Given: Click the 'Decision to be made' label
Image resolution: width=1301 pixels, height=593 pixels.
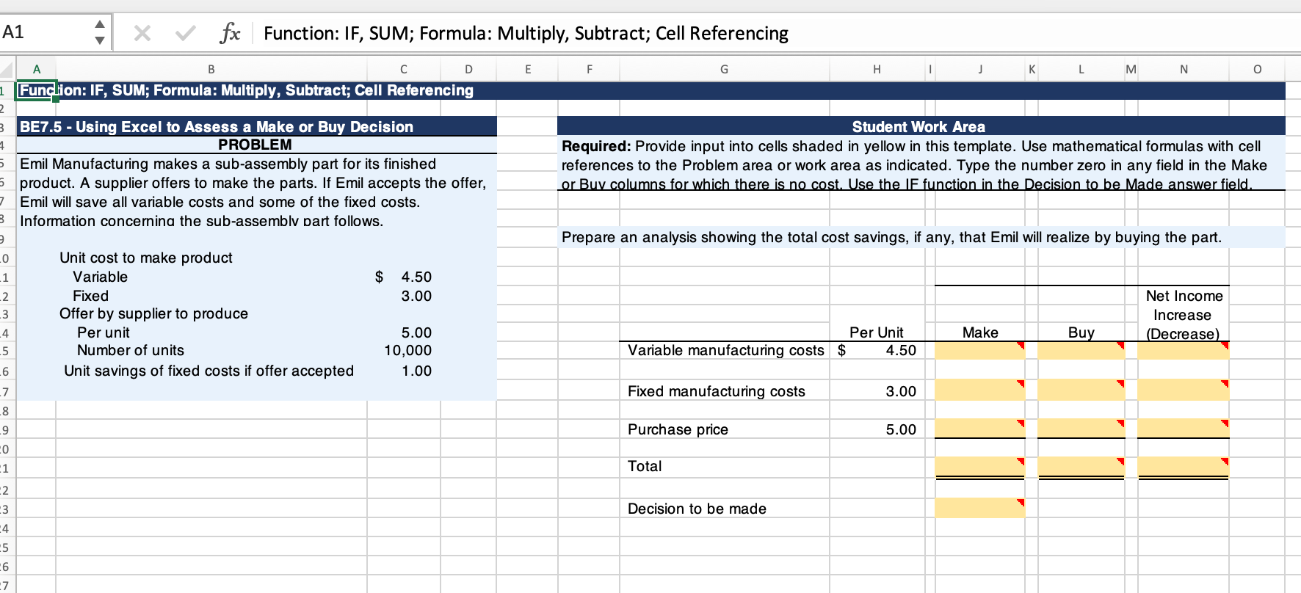Looking at the screenshot, I should click(697, 509).
